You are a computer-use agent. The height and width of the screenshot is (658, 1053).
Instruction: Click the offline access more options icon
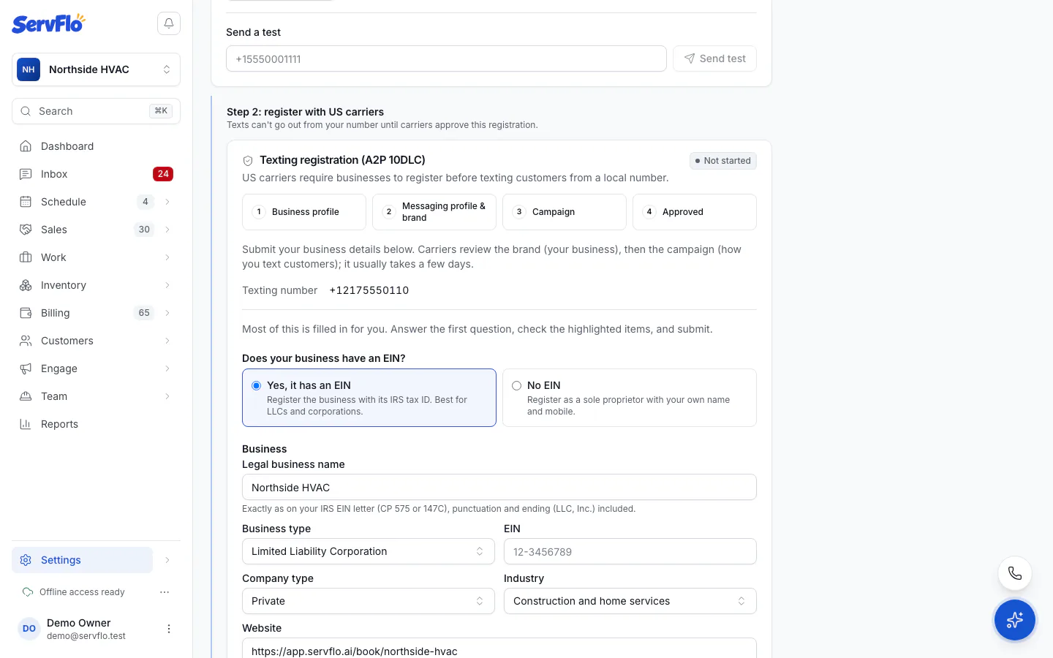pos(165,592)
